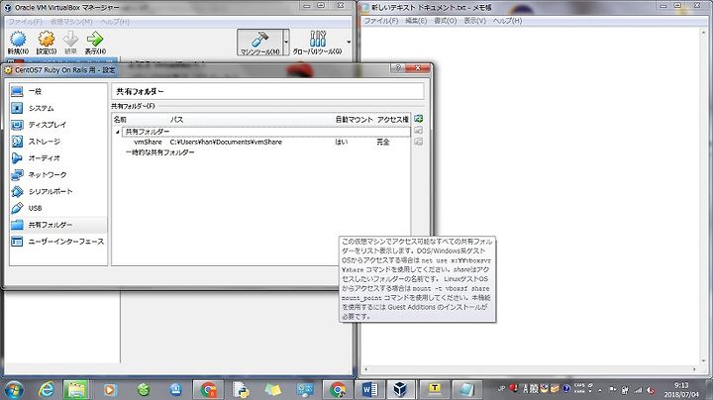
Task: Open ファイル(F) menu in VirtualBox Manager
Action: point(26,22)
